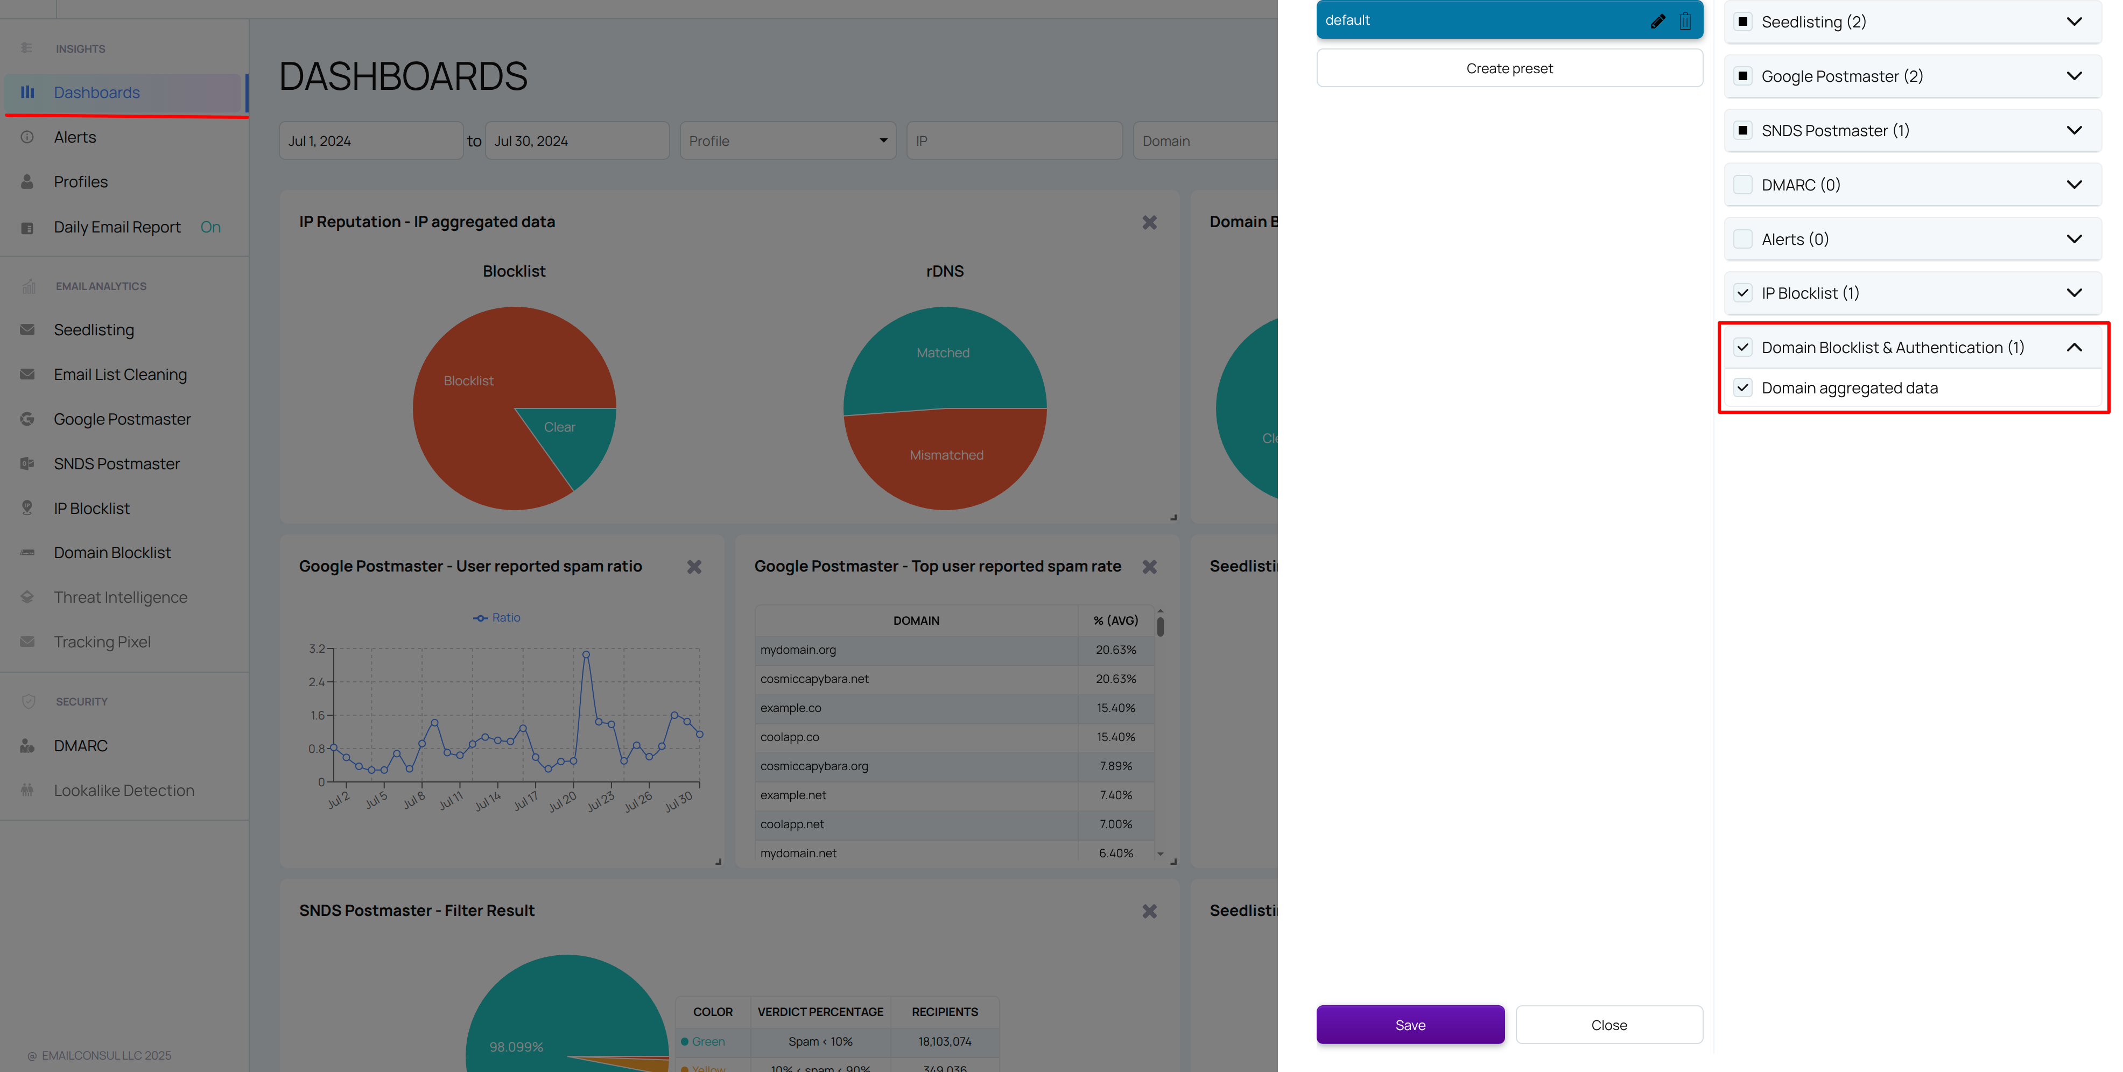Expand the Google Postmaster (2) section chevron
The image size is (2123, 1072).
2075,76
